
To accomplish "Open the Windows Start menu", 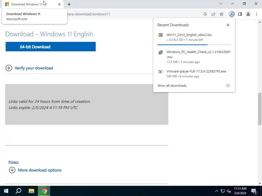I will (x=6, y=191).
